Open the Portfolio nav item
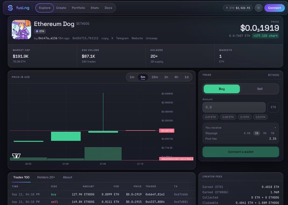 (78, 8)
